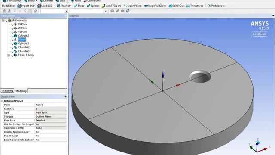Click the Point tool
Image resolution: width=275 pixels, height=155 pixels.
coord(76,1)
